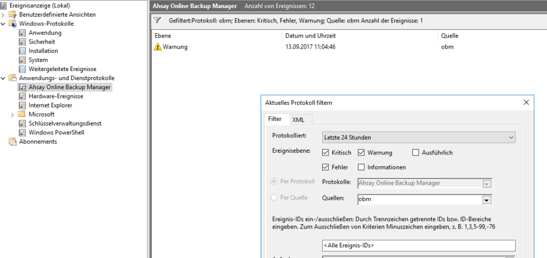This screenshot has height=258, width=547.
Task: Click the filter funnel icon in info bar
Action: pyautogui.click(x=157, y=20)
